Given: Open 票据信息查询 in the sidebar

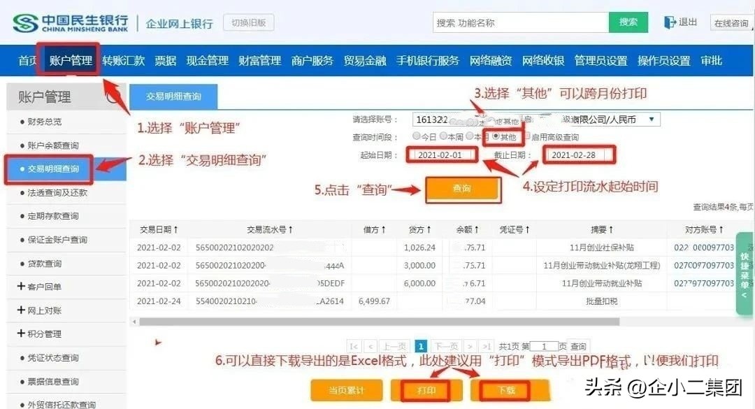Looking at the screenshot, I should [x=52, y=382].
